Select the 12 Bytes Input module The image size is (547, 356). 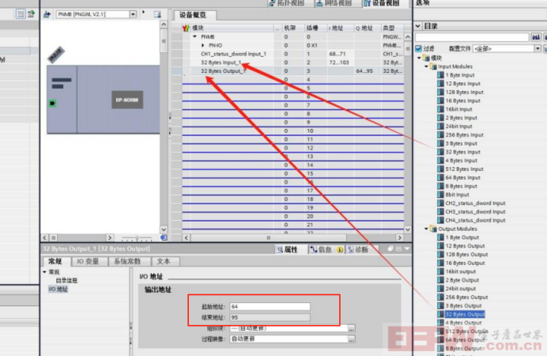tap(463, 83)
